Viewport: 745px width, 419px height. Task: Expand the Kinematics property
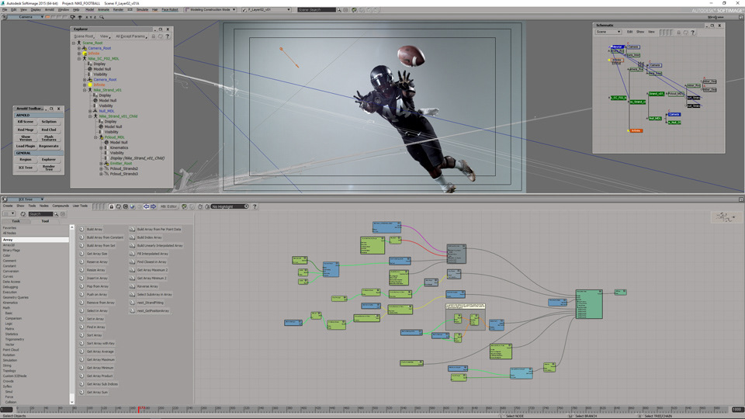pyautogui.click(x=101, y=147)
